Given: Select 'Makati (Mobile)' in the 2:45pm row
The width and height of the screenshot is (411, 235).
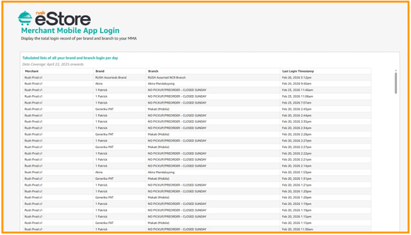Looking at the screenshot, I should [159, 109].
